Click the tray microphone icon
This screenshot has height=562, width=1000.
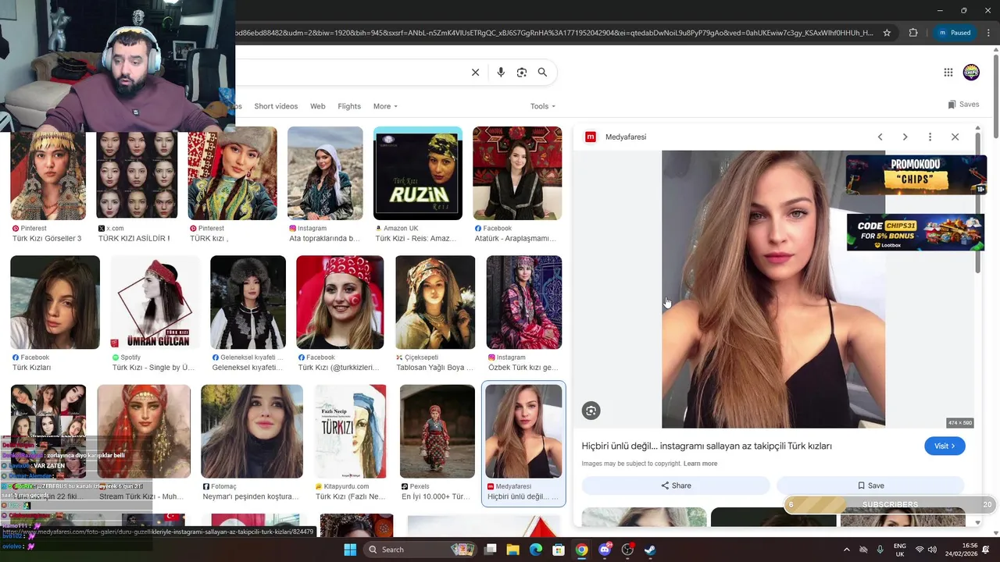pyautogui.click(x=880, y=550)
